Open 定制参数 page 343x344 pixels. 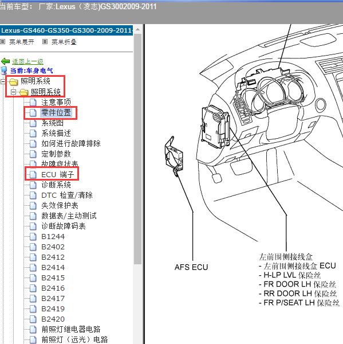56,154
